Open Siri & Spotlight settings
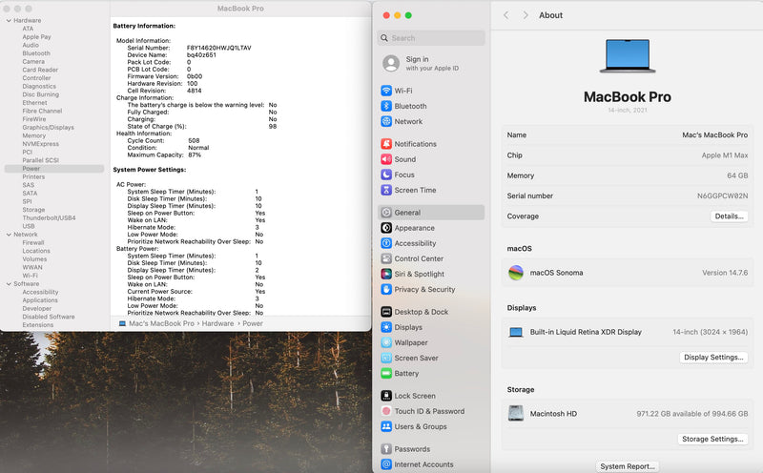The image size is (763, 473). (419, 274)
